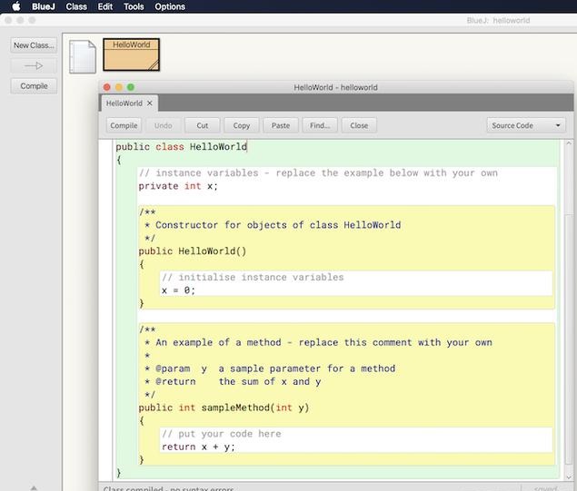Screen dimensions: 577x491
Task: Open the Tools menu
Action: coord(134,6)
